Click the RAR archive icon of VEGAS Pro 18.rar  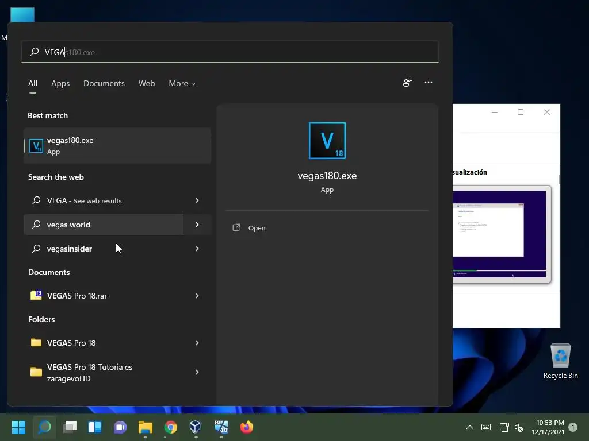36,296
